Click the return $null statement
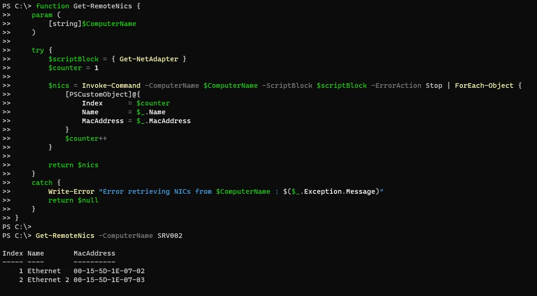Image resolution: width=537 pixels, height=296 pixels. click(73, 200)
